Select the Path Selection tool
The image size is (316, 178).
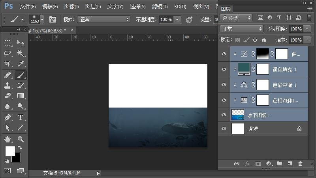[x=8, y=128]
